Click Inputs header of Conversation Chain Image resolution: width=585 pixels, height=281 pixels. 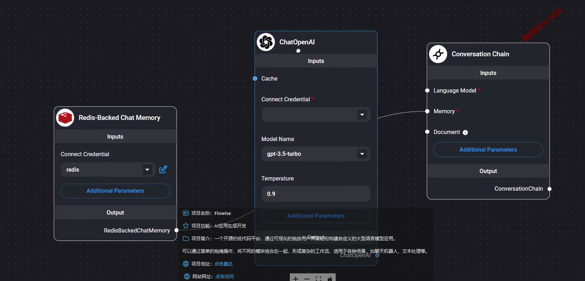(488, 73)
